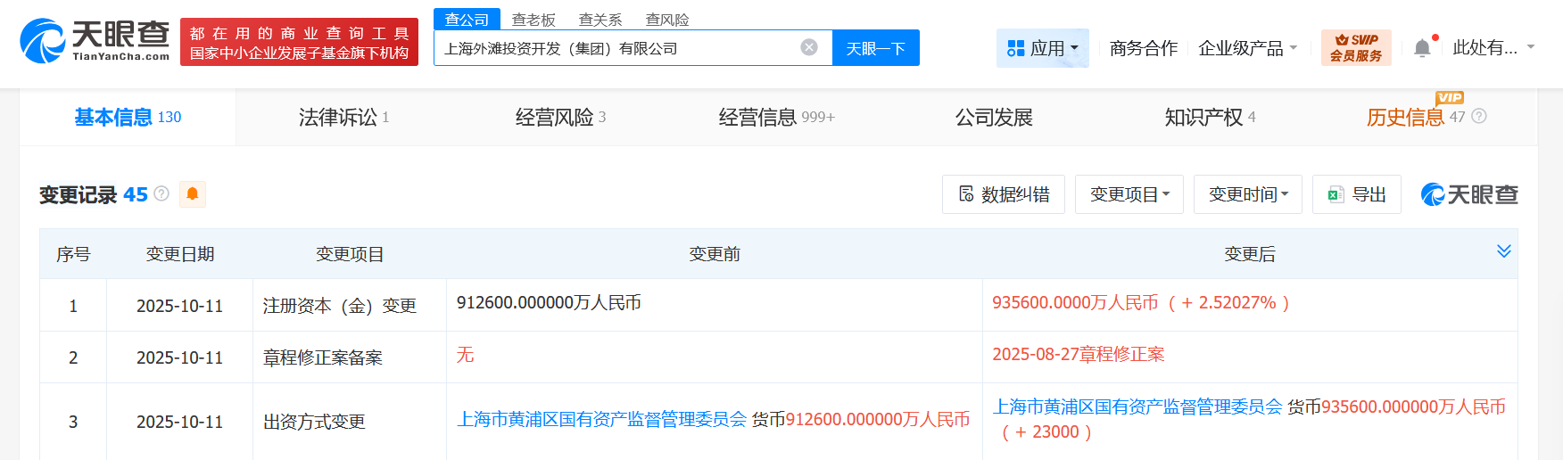Open the 企业级产品 dropdown menu
Image resolution: width=1563 pixels, height=460 pixels.
coord(1247,48)
